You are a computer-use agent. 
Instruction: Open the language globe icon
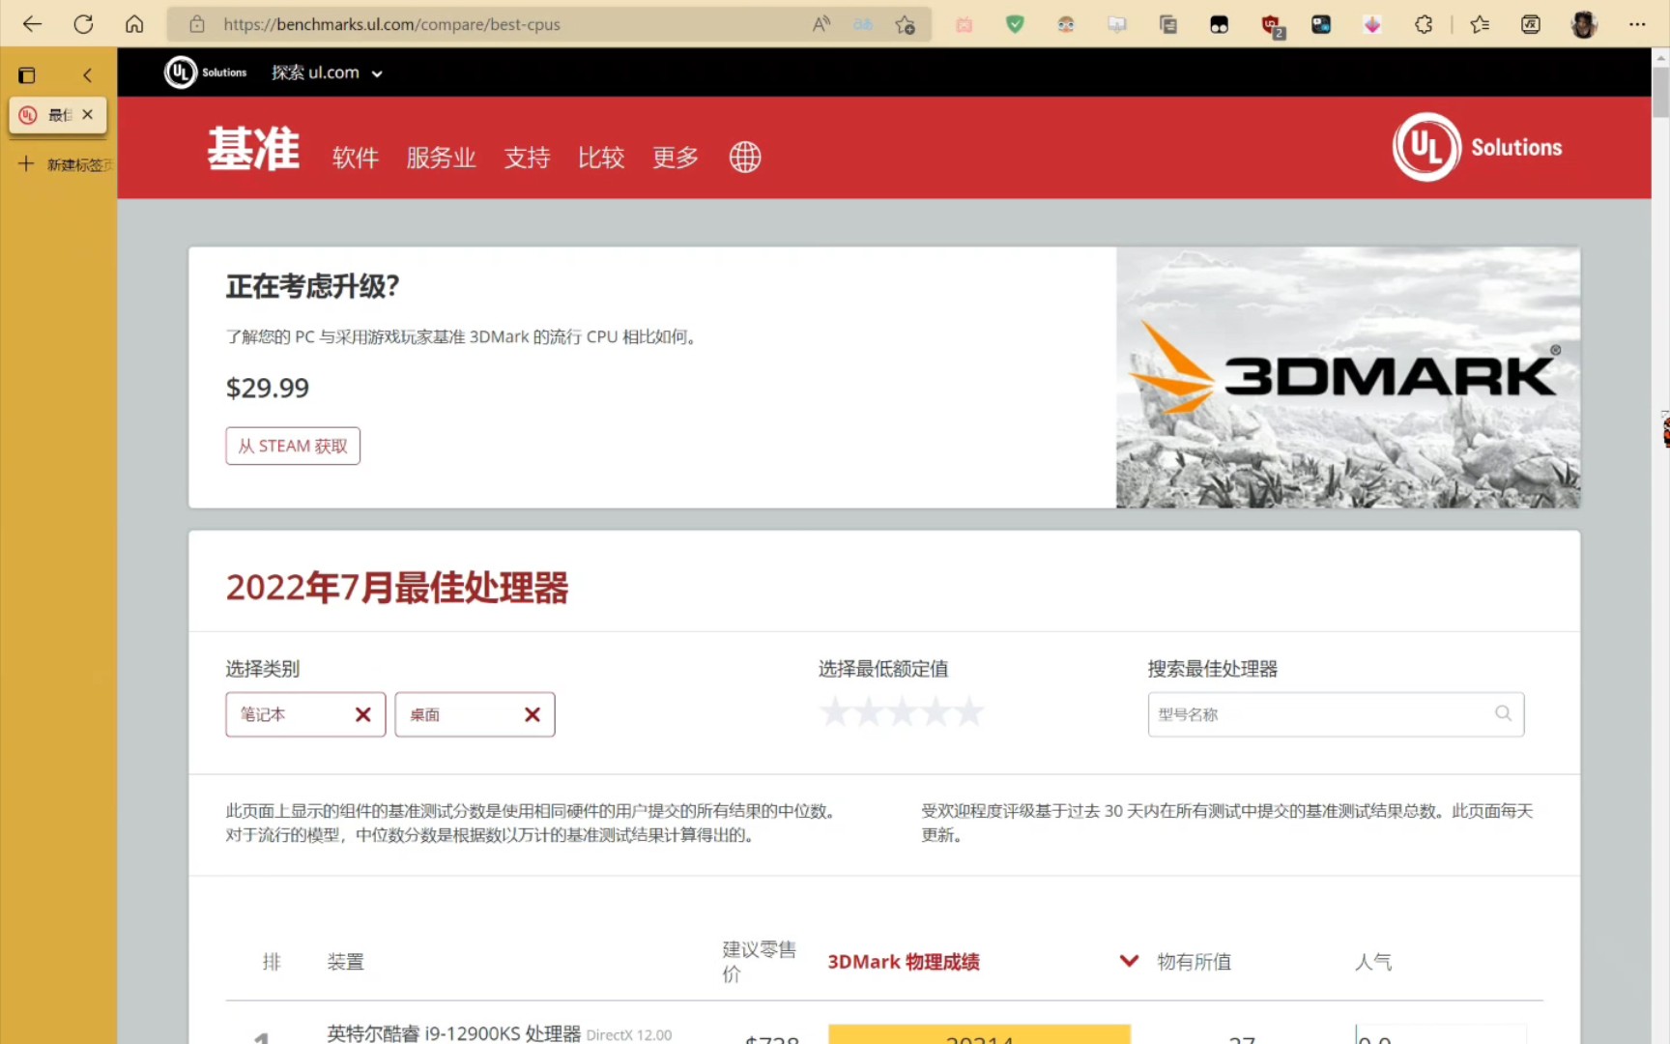745,157
